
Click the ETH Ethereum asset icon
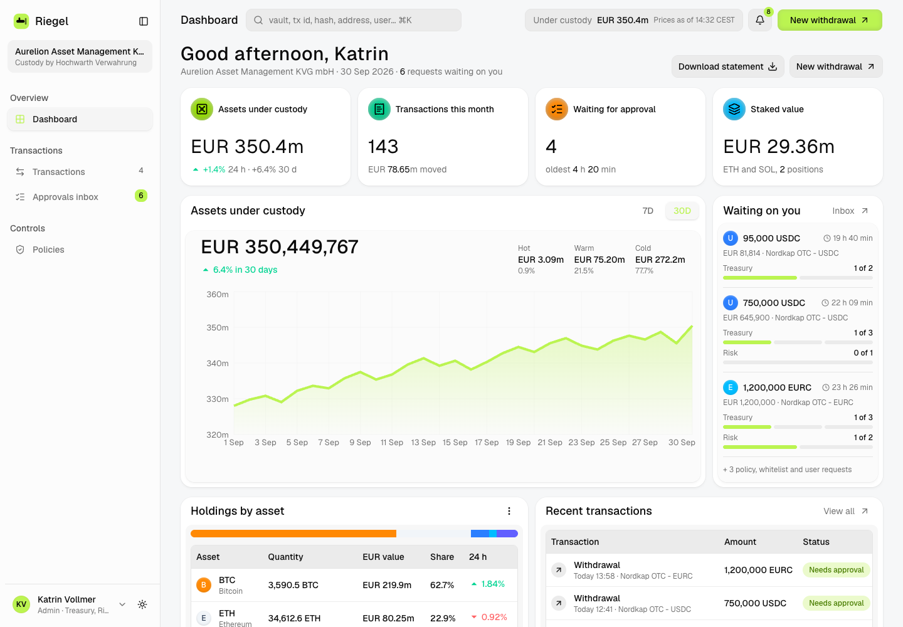click(x=204, y=618)
